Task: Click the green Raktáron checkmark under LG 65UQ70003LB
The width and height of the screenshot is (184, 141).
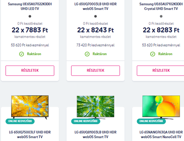Action: pyautogui.click(x=87, y=54)
